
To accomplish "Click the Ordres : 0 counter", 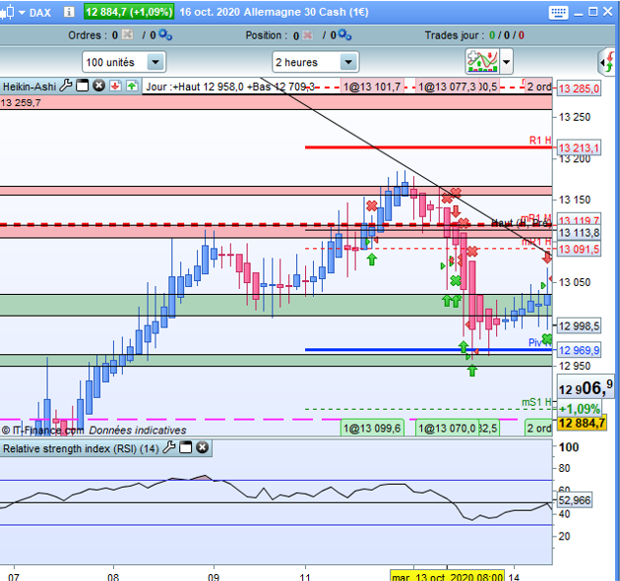I will tap(93, 35).
